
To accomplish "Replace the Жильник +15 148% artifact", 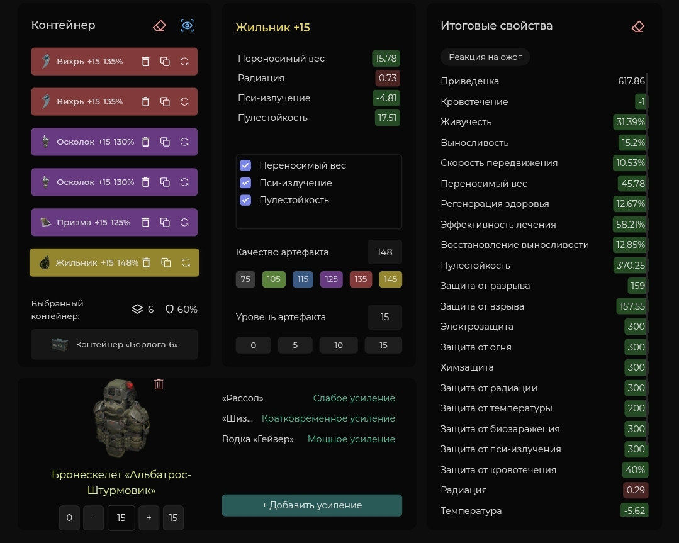I will point(186,263).
